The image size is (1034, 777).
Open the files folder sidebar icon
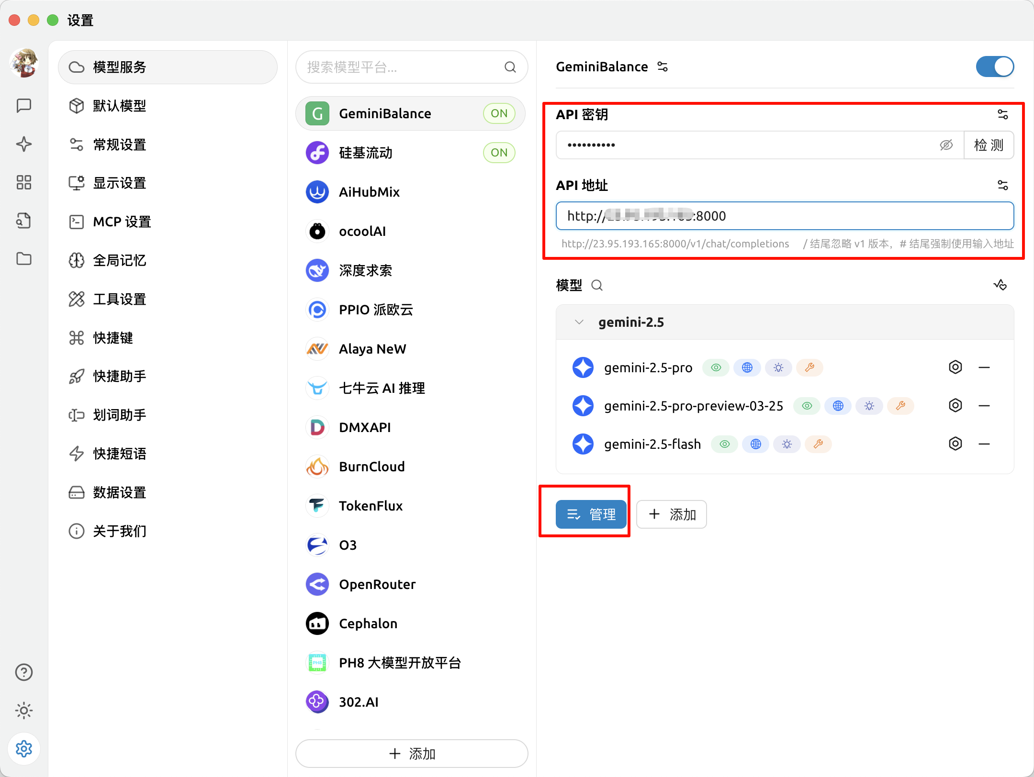[x=23, y=259]
